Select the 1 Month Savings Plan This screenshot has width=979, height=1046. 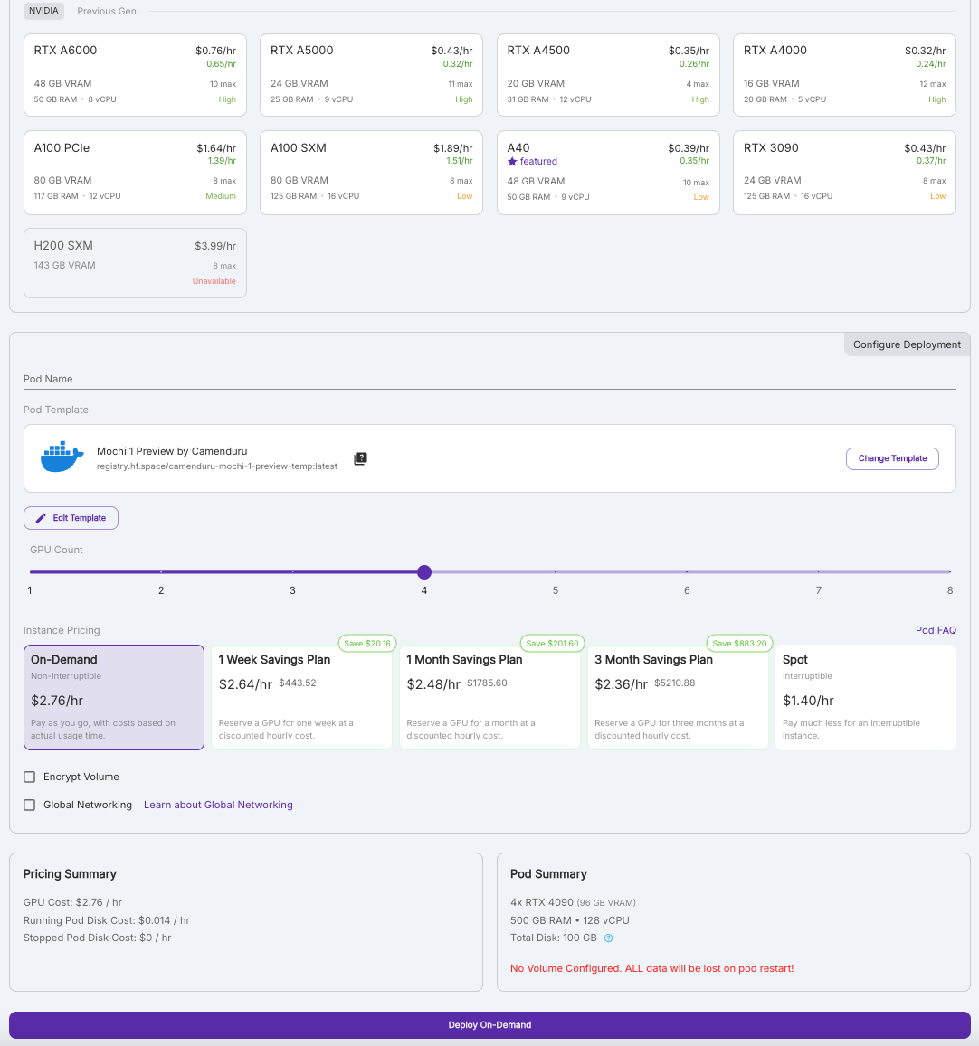point(489,697)
